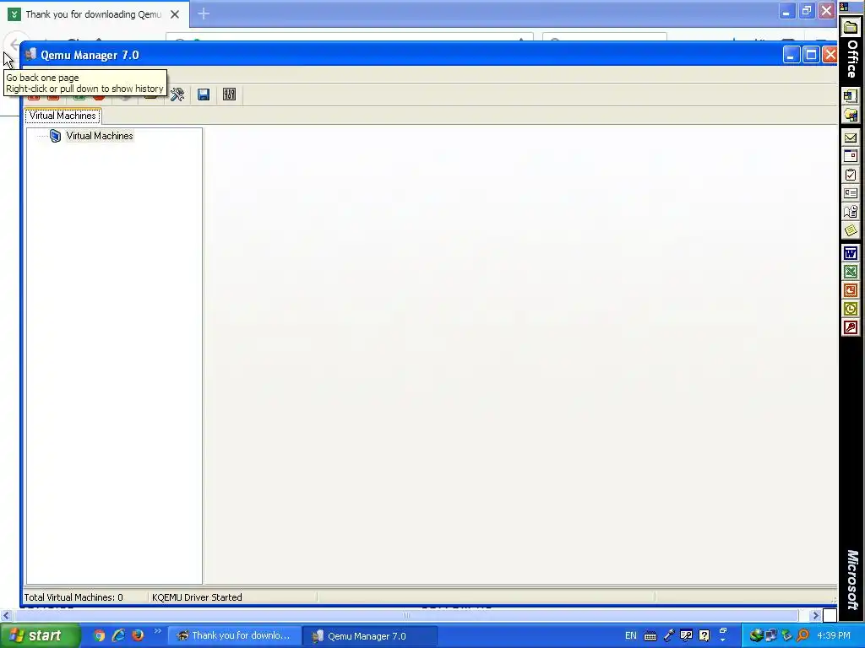
Task: Maximize the Qemu Manager window
Action: tap(811, 55)
